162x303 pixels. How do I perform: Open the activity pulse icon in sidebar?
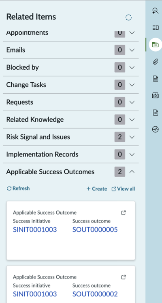(x=156, y=129)
